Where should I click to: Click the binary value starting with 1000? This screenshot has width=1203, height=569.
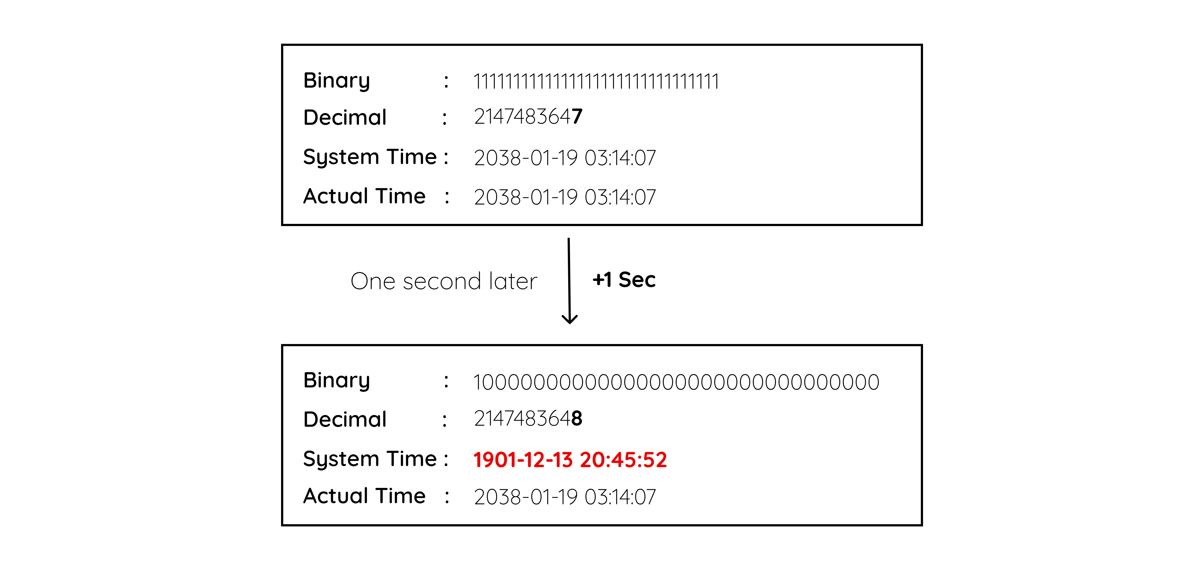pyautogui.click(x=676, y=382)
